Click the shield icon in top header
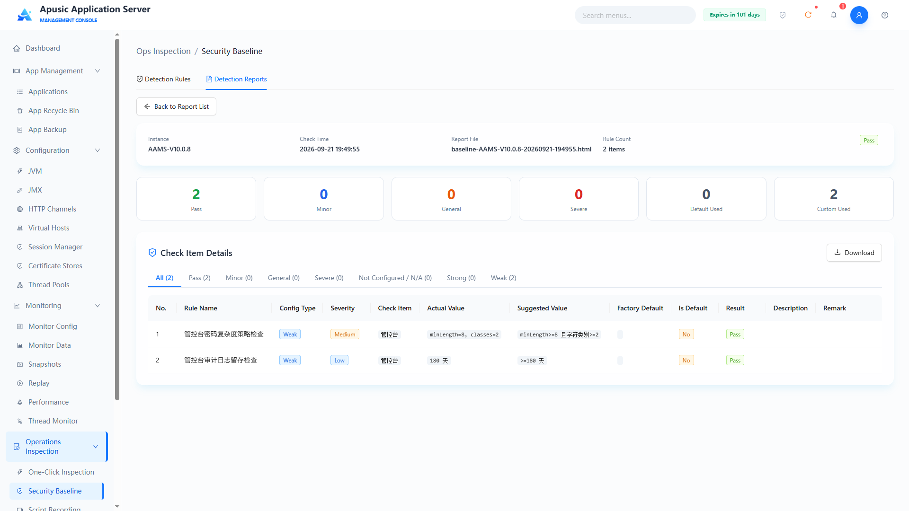This screenshot has height=511, width=909. 783,15
